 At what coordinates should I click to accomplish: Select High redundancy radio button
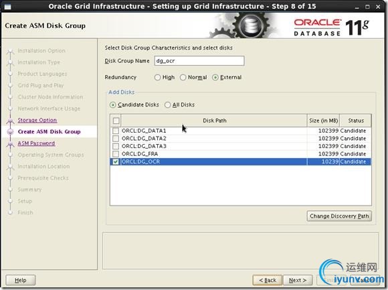158,78
